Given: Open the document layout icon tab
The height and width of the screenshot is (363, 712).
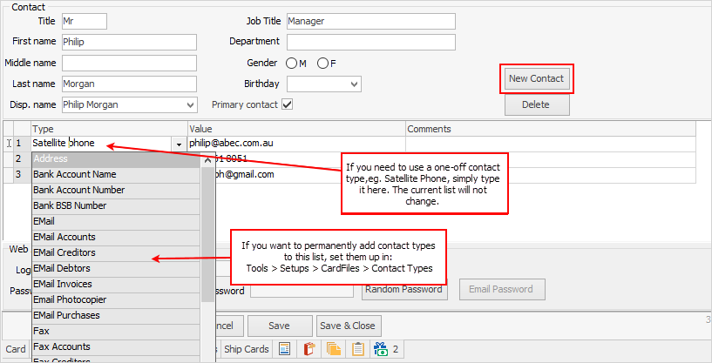Looking at the screenshot, I should 285,349.
